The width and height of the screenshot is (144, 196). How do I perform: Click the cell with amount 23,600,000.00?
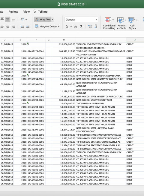[x=64, y=79]
